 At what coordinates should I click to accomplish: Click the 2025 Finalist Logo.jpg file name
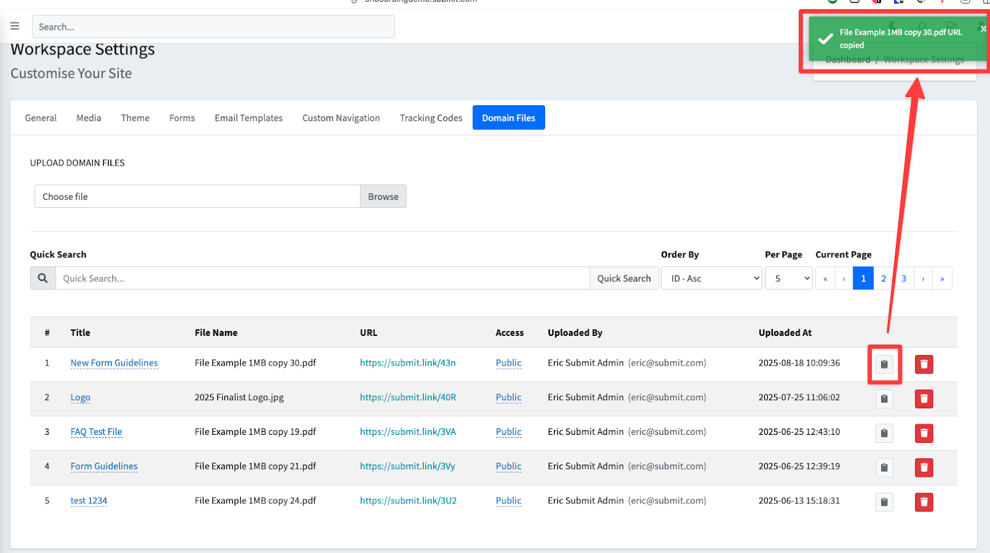coord(239,397)
